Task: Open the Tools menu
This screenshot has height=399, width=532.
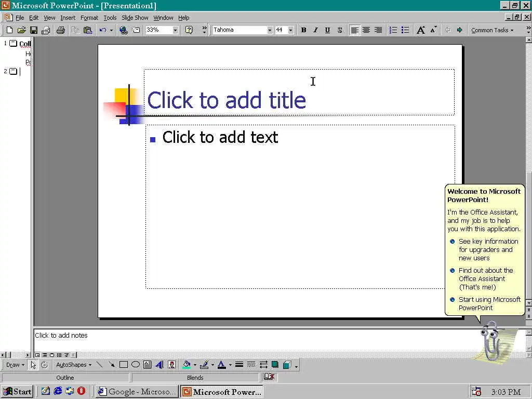Action: [x=110, y=18]
